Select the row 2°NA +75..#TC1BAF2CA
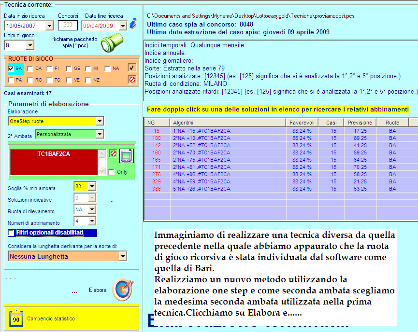The width and height of the screenshot is (418, 332). coord(281,160)
